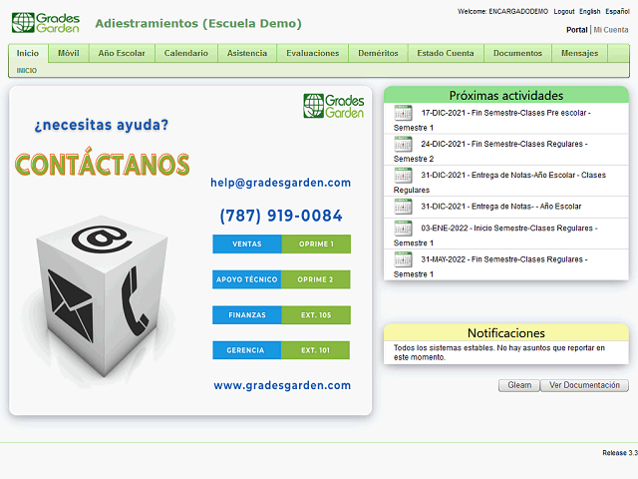Go to the Deméritos tab
Image resolution: width=638 pixels, height=479 pixels.
378,53
